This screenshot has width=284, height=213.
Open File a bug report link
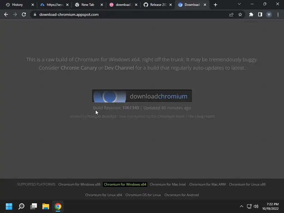[201, 116]
